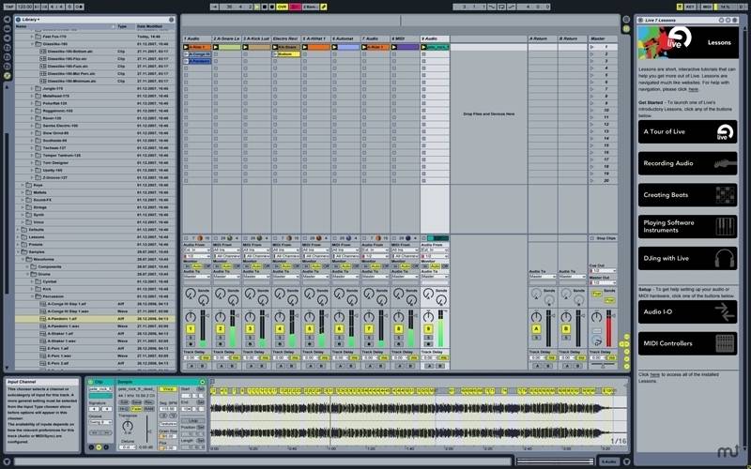Collapse the Classiko-195 folder in browser
Image resolution: width=751 pixels, height=469 pixels.
33,43
